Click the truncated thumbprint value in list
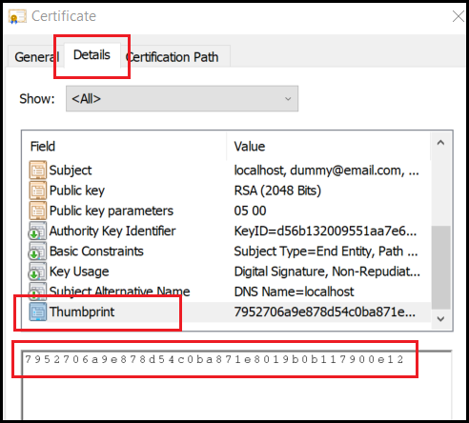This screenshot has height=423, width=469. click(x=325, y=312)
